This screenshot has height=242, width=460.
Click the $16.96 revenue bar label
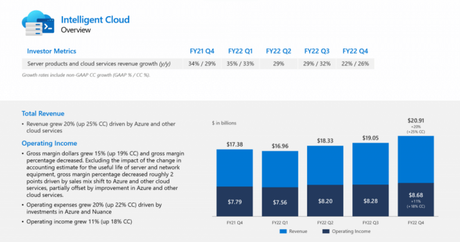click(280, 146)
